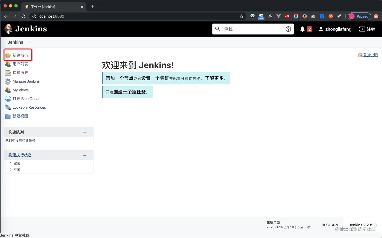
Task: Expand the Jenkins breadcrumb arrow
Action: tap(30, 42)
